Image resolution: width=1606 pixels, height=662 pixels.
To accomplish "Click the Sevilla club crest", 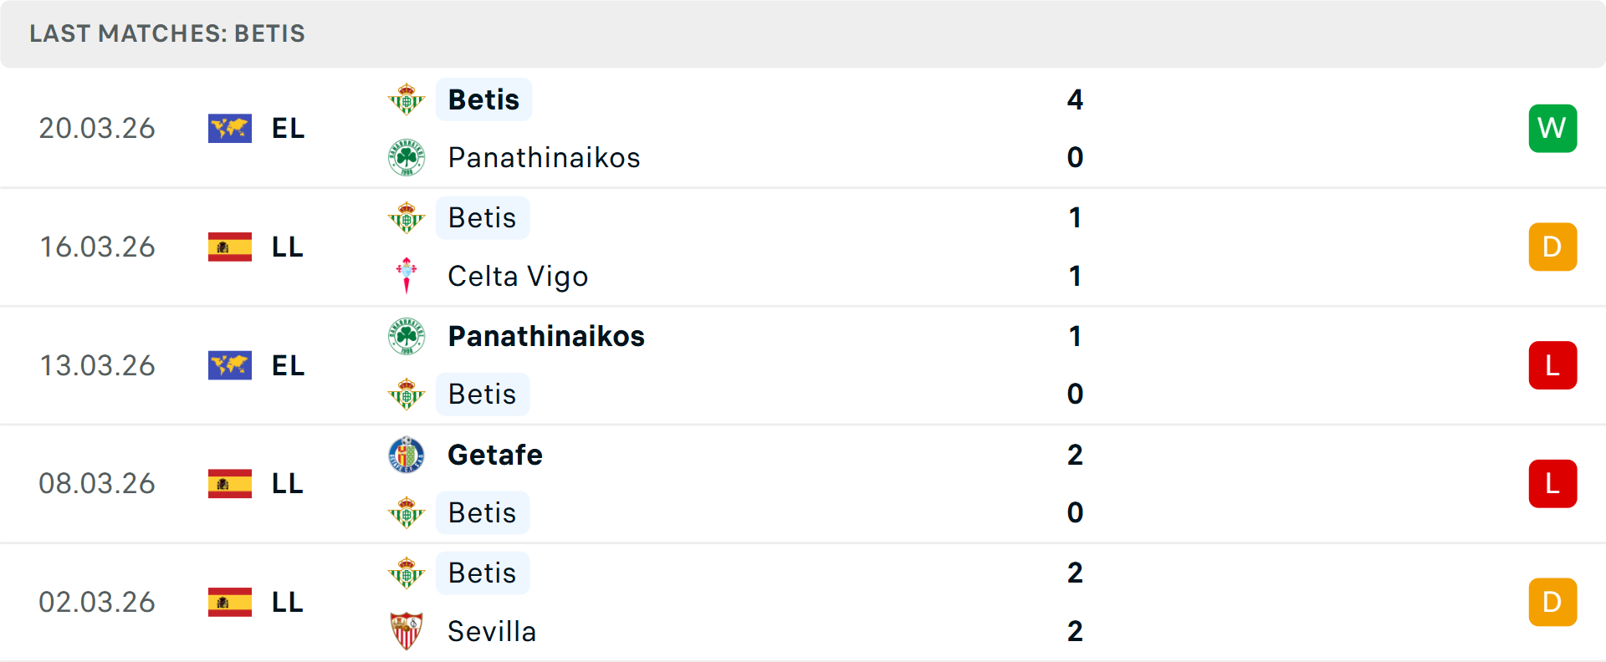I will pos(407,631).
